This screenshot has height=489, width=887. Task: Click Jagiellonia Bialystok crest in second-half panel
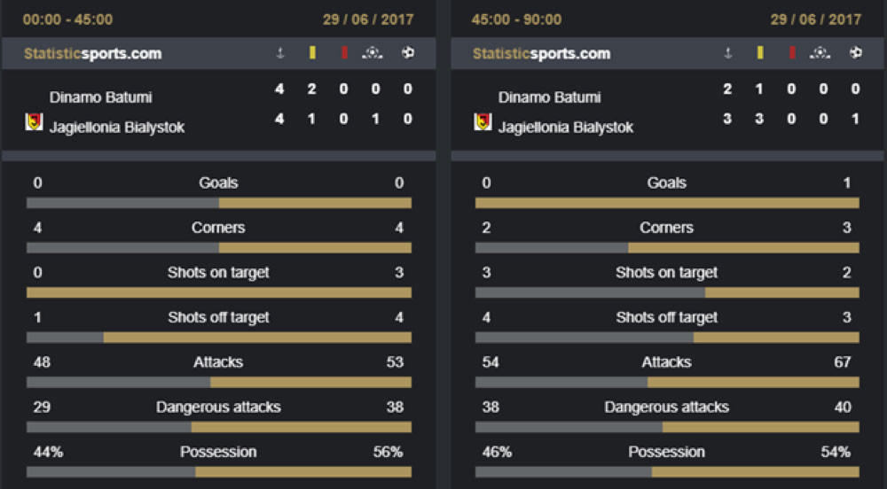click(x=483, y=122)
